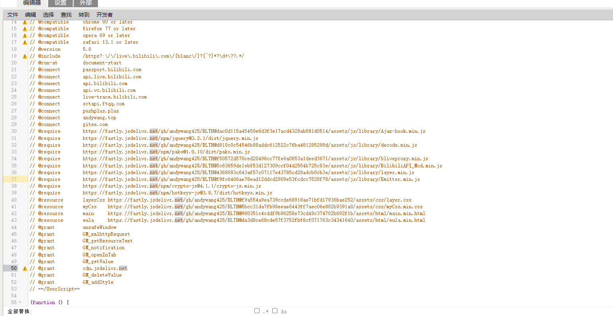Viewport: 613px width, 316px height.
Task: Click line number 37 in the gutter
Action: pyautogui.click(x=14, y=179)
